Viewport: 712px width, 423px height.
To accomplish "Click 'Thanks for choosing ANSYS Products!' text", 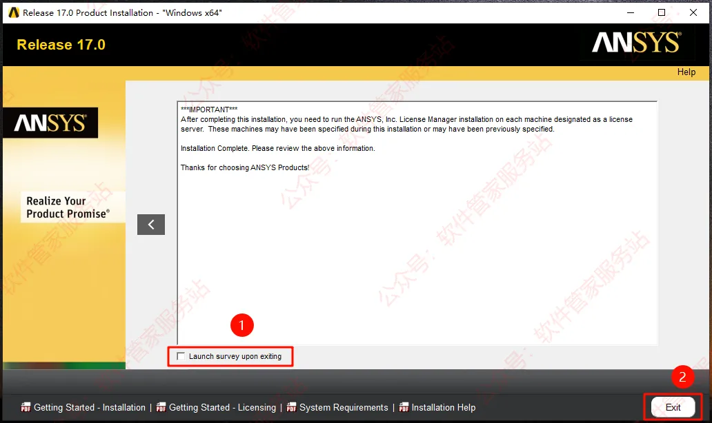I will (245, 167).
